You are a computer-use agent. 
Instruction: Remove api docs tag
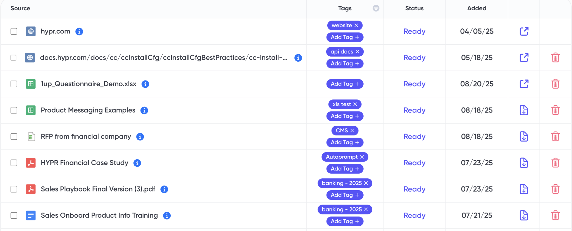click(x=357, y=52)
